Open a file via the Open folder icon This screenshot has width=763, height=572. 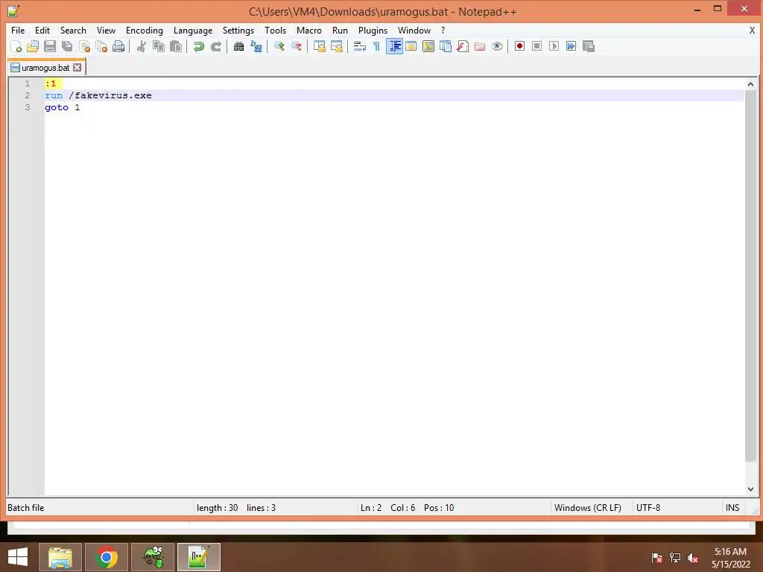click(33, 46)
